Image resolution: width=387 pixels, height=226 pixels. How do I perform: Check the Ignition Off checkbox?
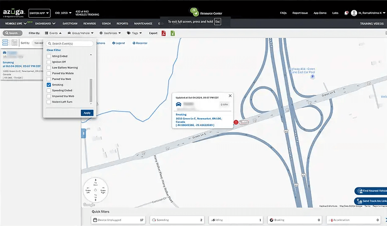pos(49,62)
